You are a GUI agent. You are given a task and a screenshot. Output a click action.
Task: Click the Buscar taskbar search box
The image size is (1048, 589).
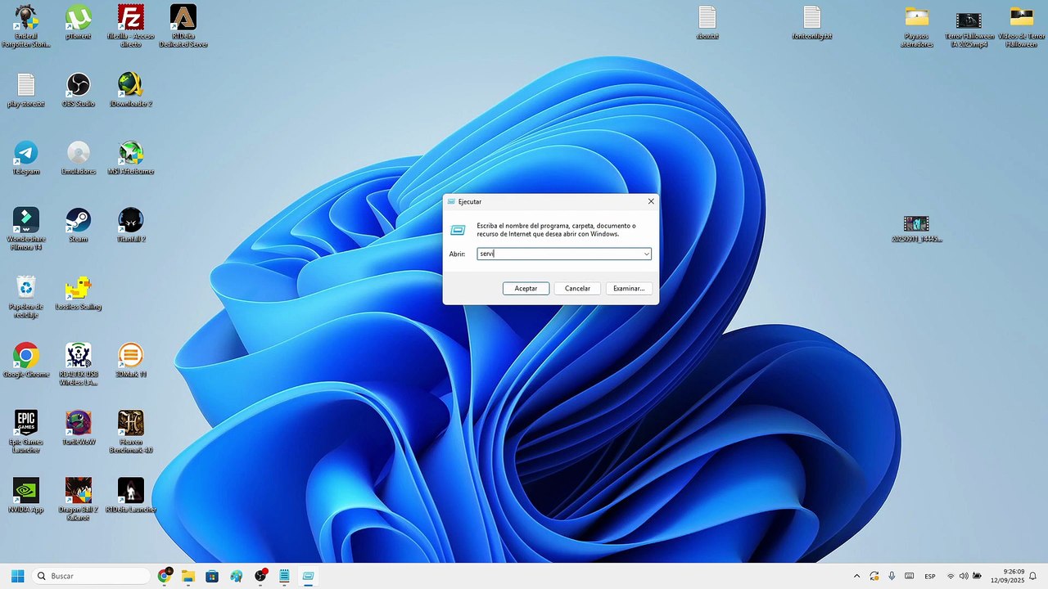click(x=93, y=576)
